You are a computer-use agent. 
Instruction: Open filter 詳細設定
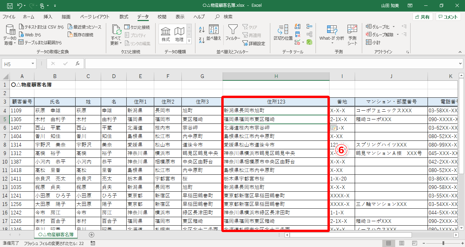(x=254, y=43)
